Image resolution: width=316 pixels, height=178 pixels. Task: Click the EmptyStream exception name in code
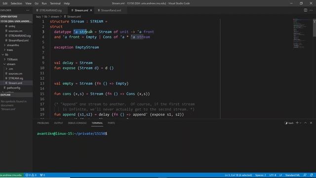pos(87,47)
